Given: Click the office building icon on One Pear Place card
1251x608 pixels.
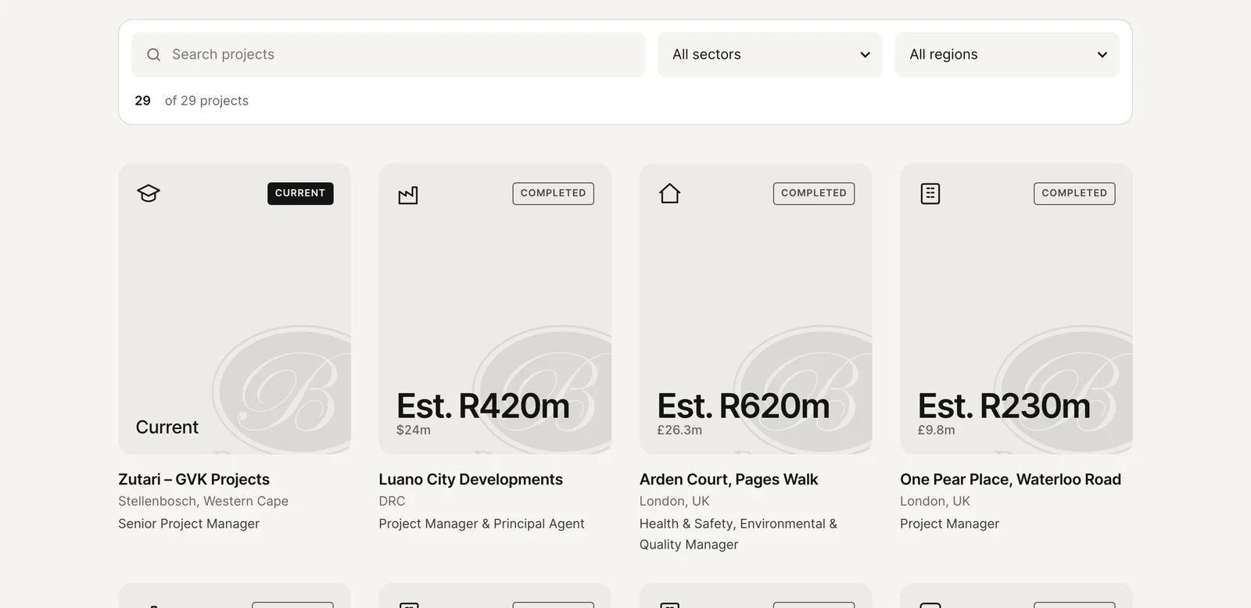Looking at the screenshot, I should [x=930, y=193].
